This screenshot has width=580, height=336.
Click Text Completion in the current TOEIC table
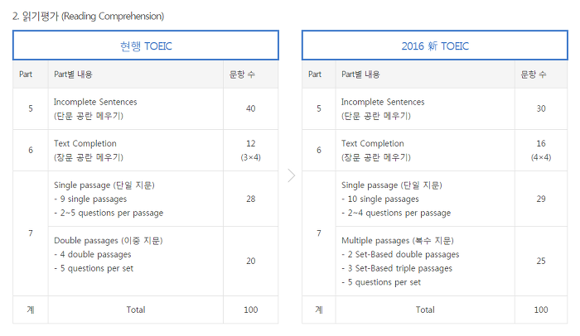[x=85, y=143]
